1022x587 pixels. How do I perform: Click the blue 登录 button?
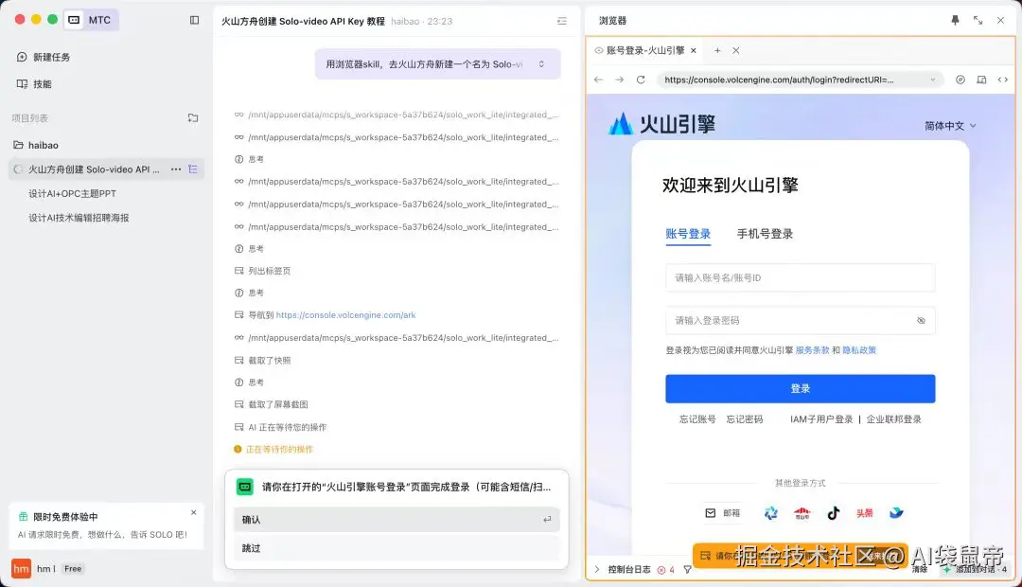click(801, 389)
